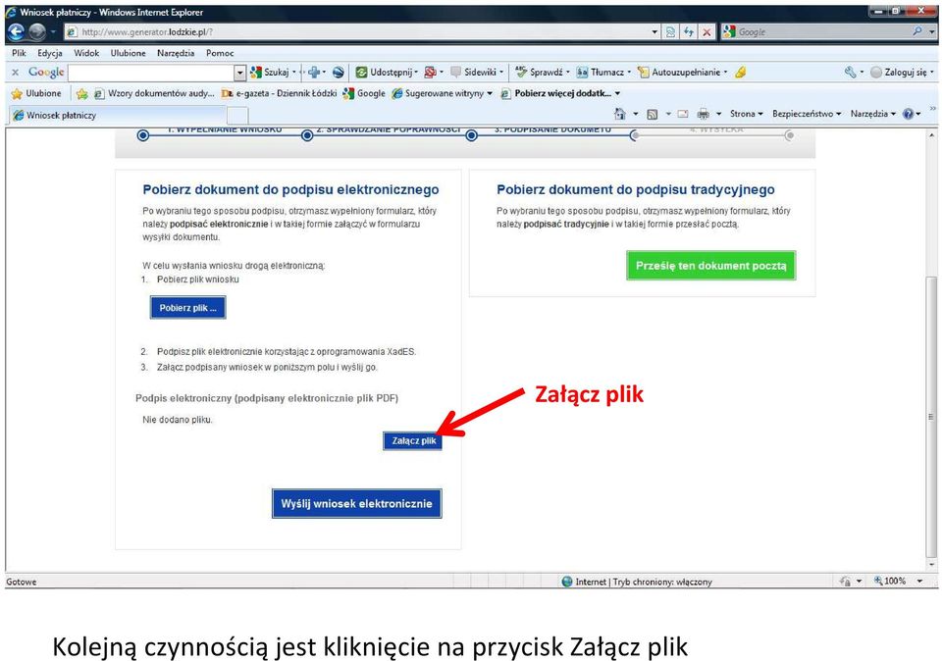Open Pobierz więcej dodatków dropdown
This screenshot has width=942, height=661.
pos(560,93)
